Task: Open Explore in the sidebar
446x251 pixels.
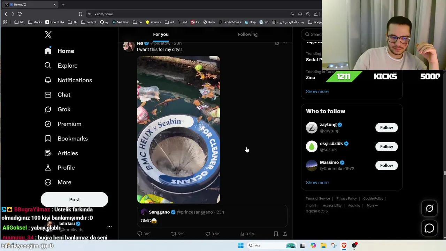Action: tap(61, 66)
